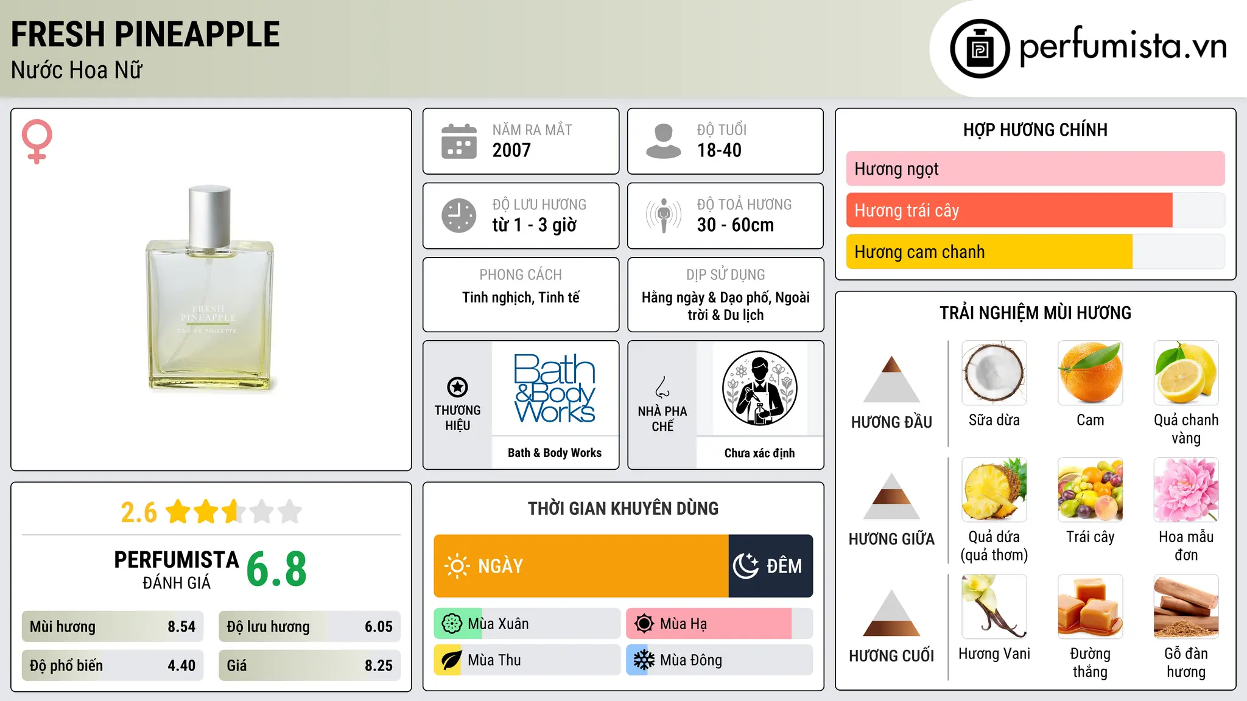This screenshot has height=701, width=1247.
Task: Click the calendar icon beside Năm ra mắt
Action: coord(459,141)
